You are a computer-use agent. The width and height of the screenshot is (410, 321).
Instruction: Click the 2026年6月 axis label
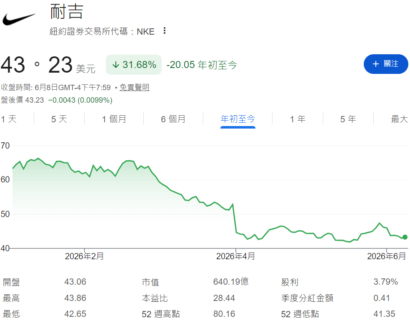point(387,256)
